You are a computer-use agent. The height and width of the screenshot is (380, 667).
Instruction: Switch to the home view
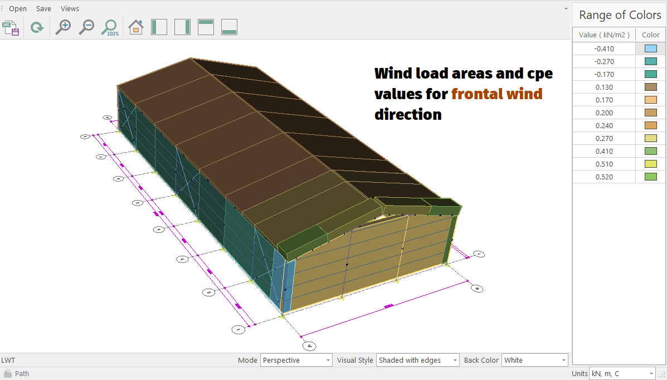136,27
